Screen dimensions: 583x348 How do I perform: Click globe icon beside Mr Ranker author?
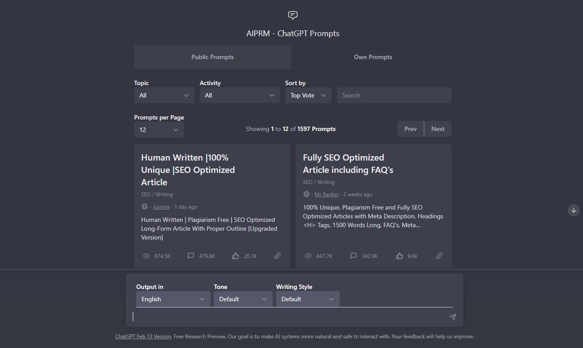[306, 194]
